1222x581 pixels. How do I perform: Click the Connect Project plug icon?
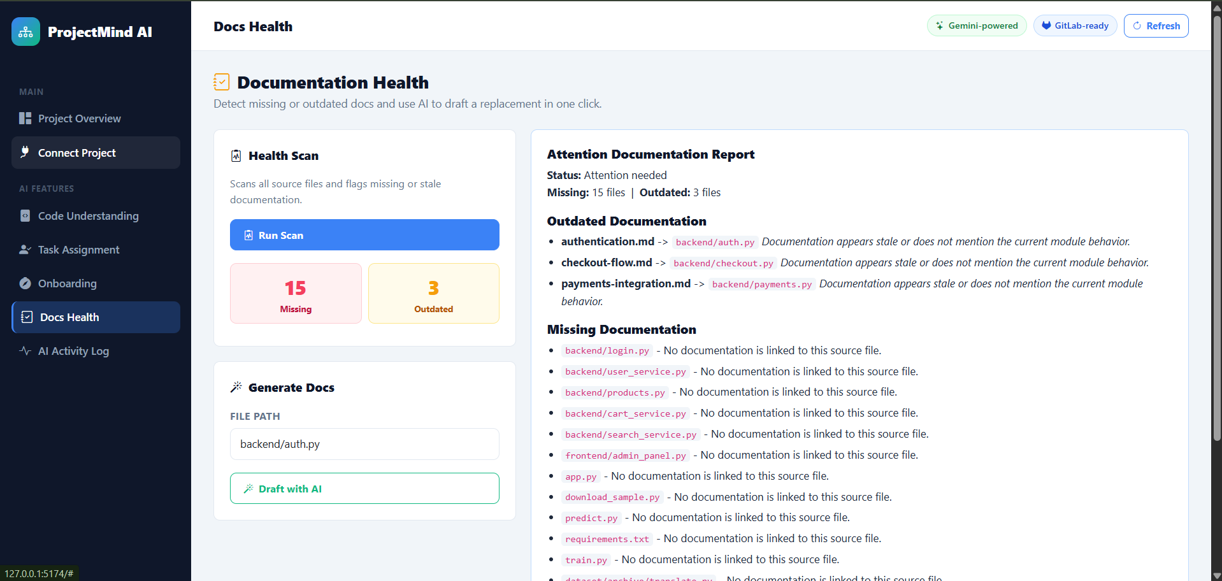[25, 152]
